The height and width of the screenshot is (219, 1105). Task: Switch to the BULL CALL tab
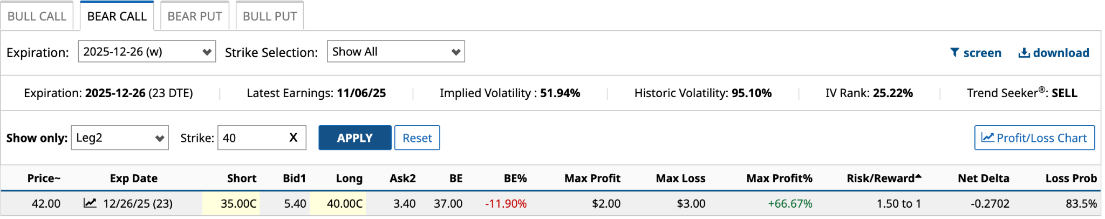(37, 16)
